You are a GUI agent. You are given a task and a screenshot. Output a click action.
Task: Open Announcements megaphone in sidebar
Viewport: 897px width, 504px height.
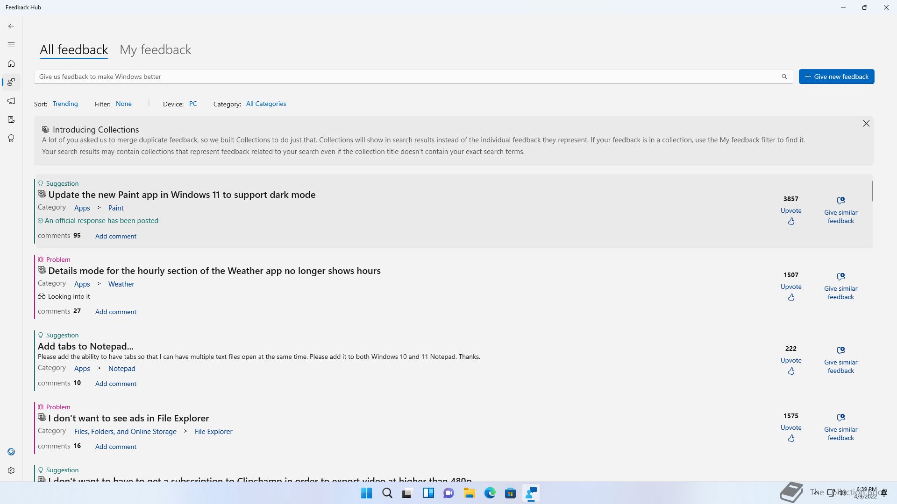coord(11,101)
